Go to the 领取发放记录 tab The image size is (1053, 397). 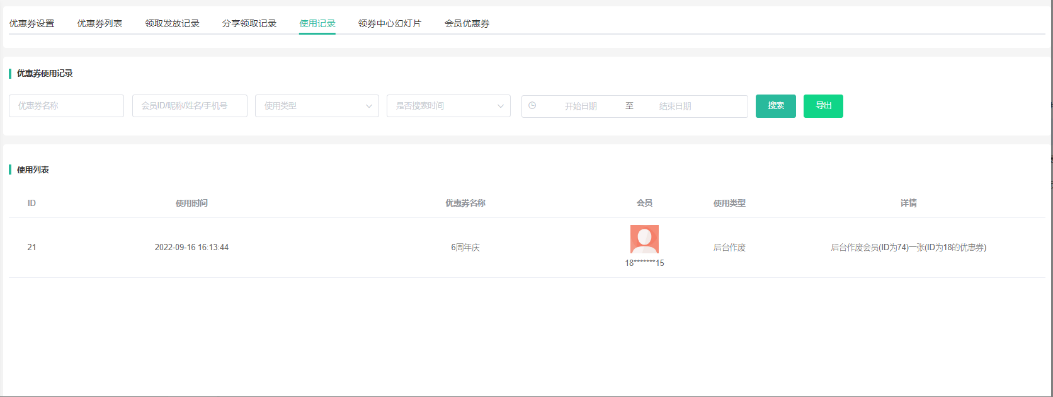click(x=172, y=23)
